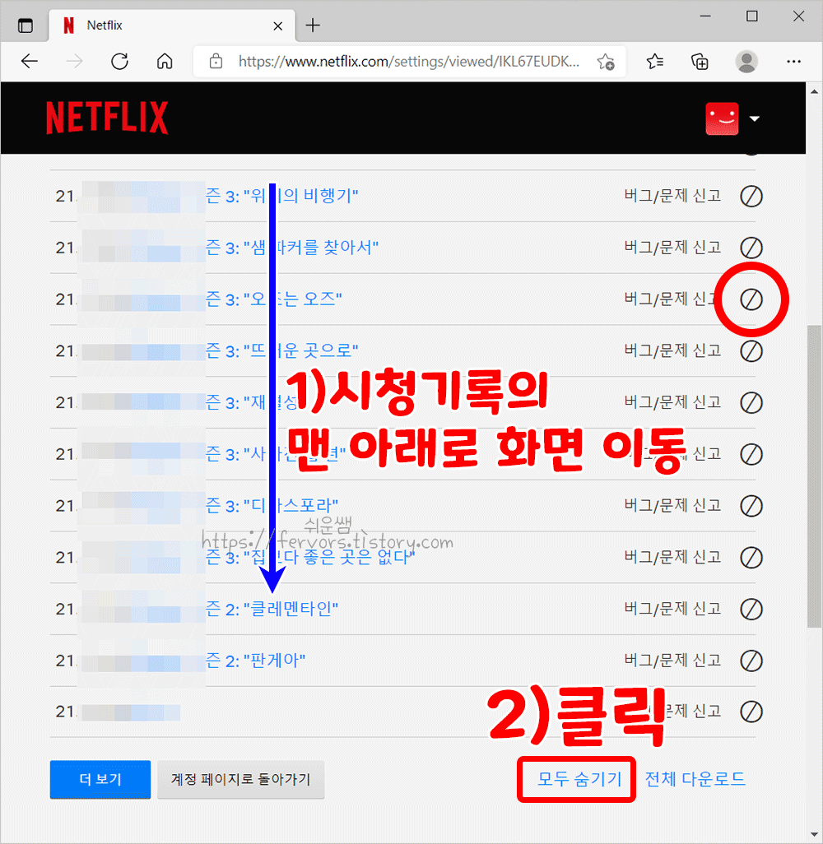Open the 클레멘타인 episode title
This screenshot has height=844, width=823.
pos(272,610)
